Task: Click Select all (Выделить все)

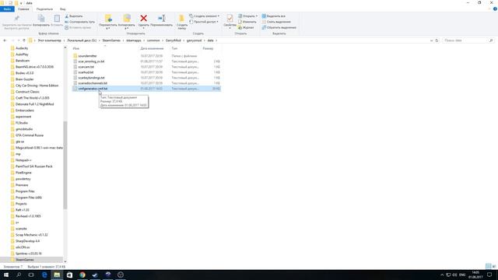Action: 273,16
